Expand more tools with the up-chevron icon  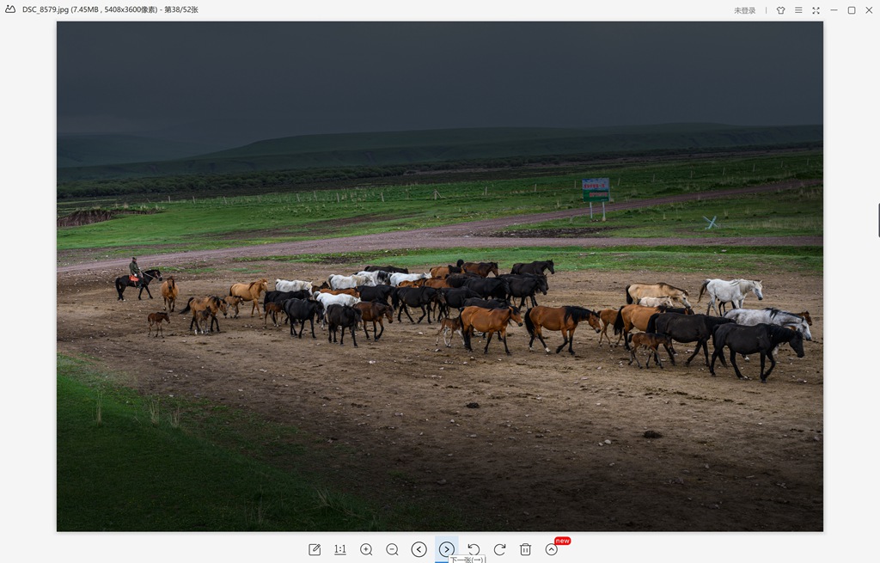(552, 549)
